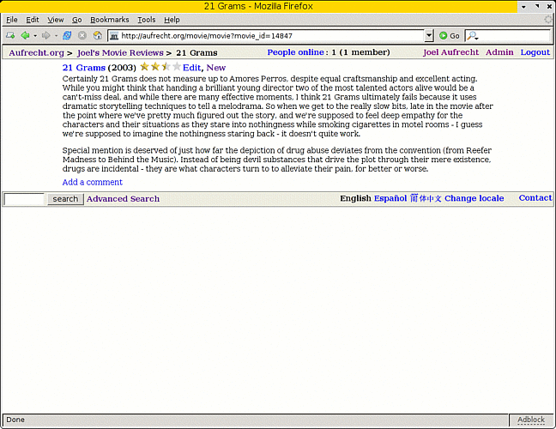Click the Add a comment link

click(92, 182)
